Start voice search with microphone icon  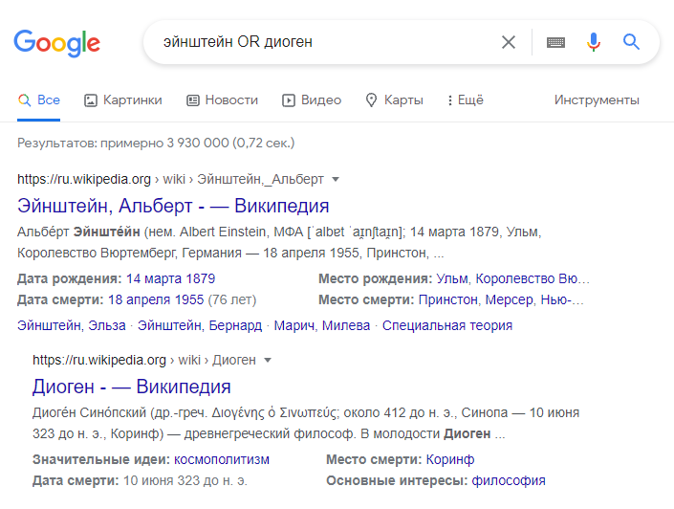click(594, 42)
